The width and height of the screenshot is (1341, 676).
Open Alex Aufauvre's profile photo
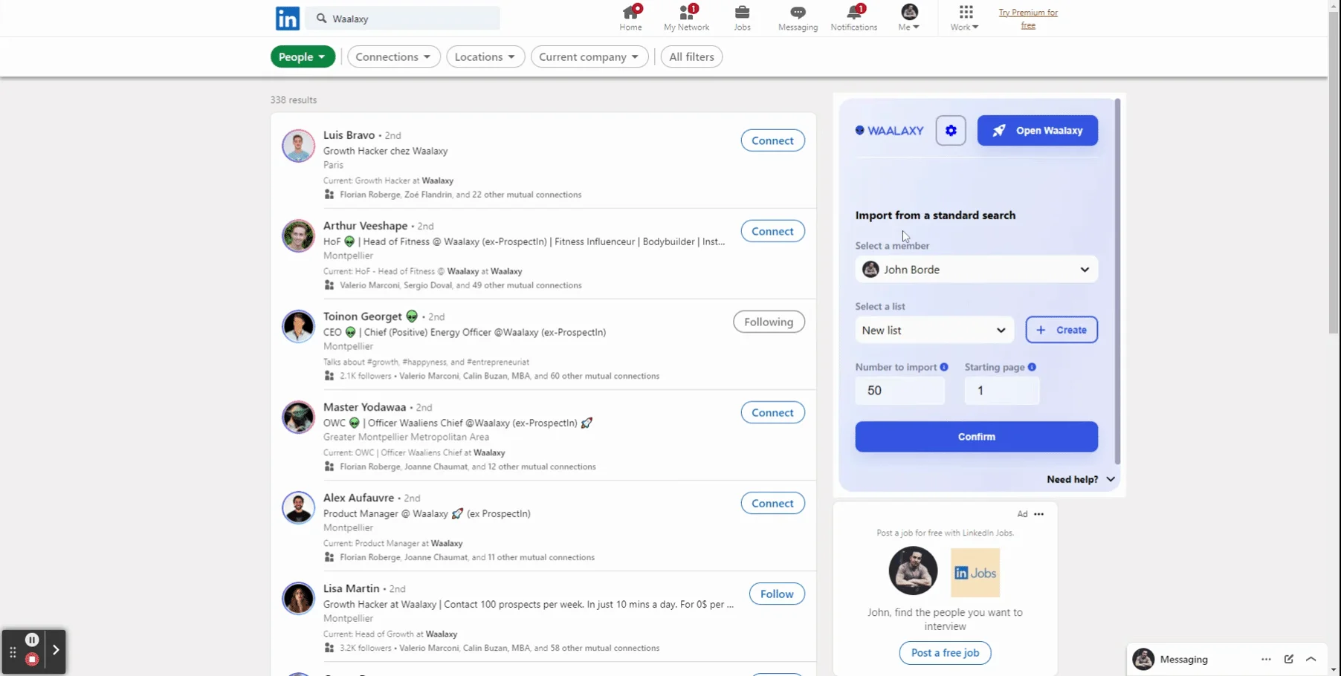click(x=298, y=508)
